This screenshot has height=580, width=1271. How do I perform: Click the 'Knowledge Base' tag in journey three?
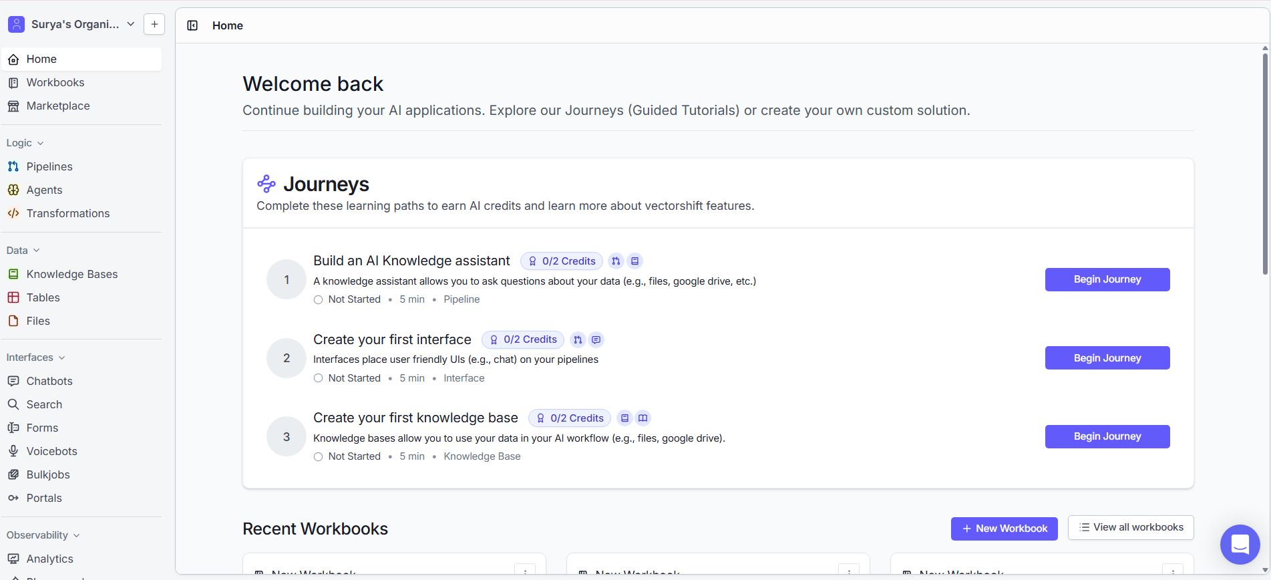482,456
